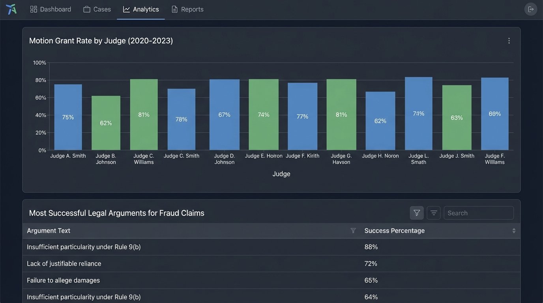Sort the Success Percentage column

coord(514,230)
